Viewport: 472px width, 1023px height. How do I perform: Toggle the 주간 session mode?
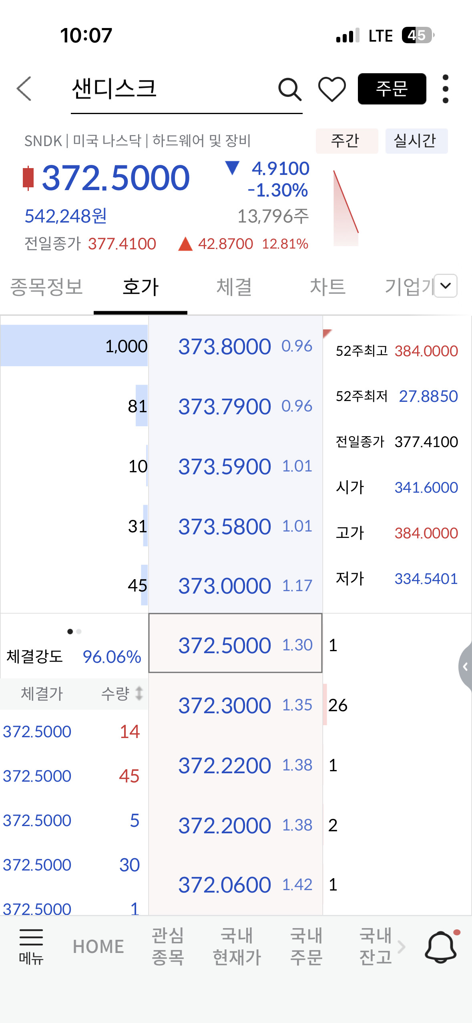tap(346, 141)
